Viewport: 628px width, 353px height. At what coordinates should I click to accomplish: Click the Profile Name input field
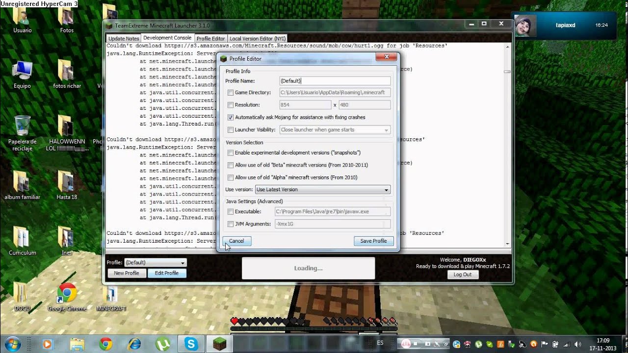[x=335, y=81]
